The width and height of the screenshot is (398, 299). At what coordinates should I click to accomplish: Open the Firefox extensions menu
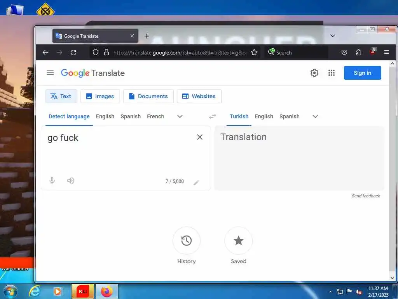358,53
